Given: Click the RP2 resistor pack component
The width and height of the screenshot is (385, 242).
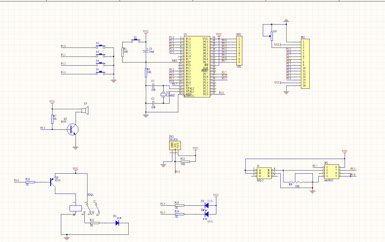Looking at the screenshot, I should pyautogui.click(x=239, y=51).
